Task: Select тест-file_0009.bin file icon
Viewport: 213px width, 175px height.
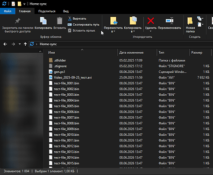Action: click(x=51, y=129)
